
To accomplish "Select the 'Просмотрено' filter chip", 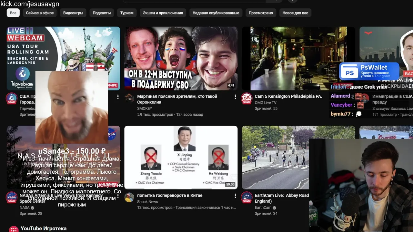I will 261,13.
